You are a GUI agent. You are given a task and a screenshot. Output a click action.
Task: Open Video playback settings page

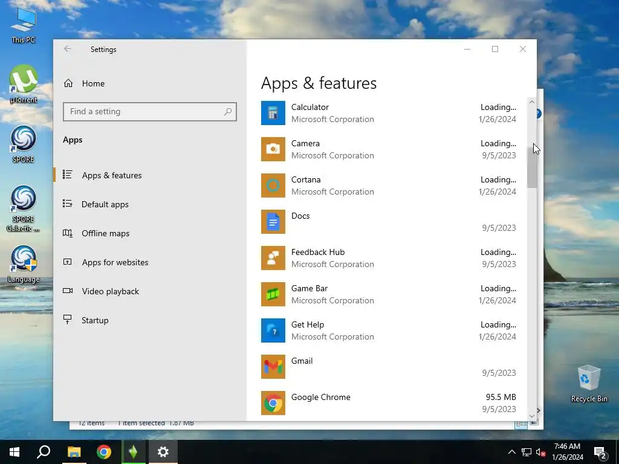pyautogui.click(x=111, y=291)
